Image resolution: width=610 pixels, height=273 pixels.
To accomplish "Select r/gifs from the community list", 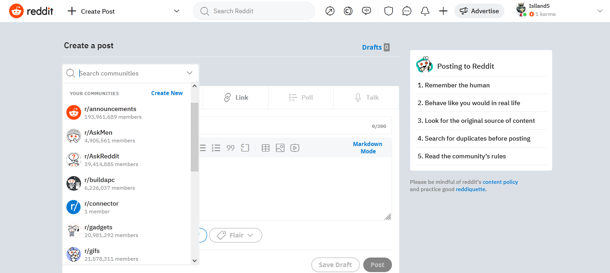I will click(127, 254).
